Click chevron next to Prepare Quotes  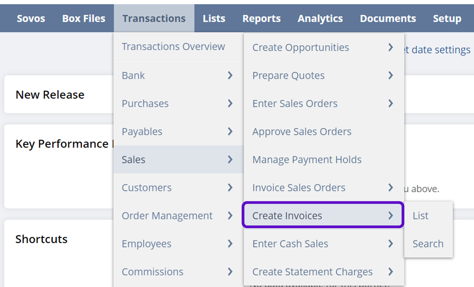[390, 75]
